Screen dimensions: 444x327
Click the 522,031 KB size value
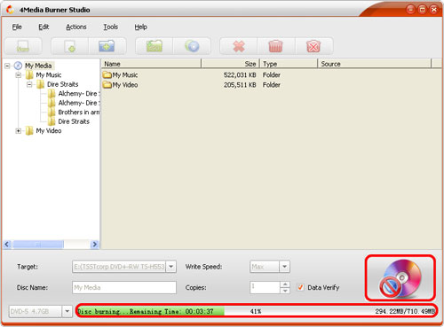click(240, 75)
